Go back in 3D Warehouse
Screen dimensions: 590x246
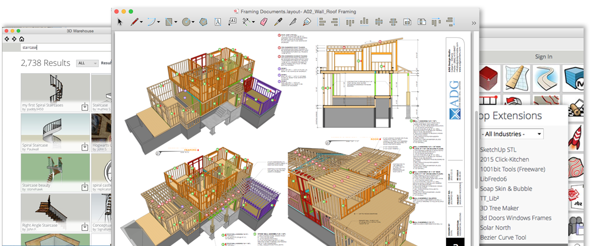7,39
